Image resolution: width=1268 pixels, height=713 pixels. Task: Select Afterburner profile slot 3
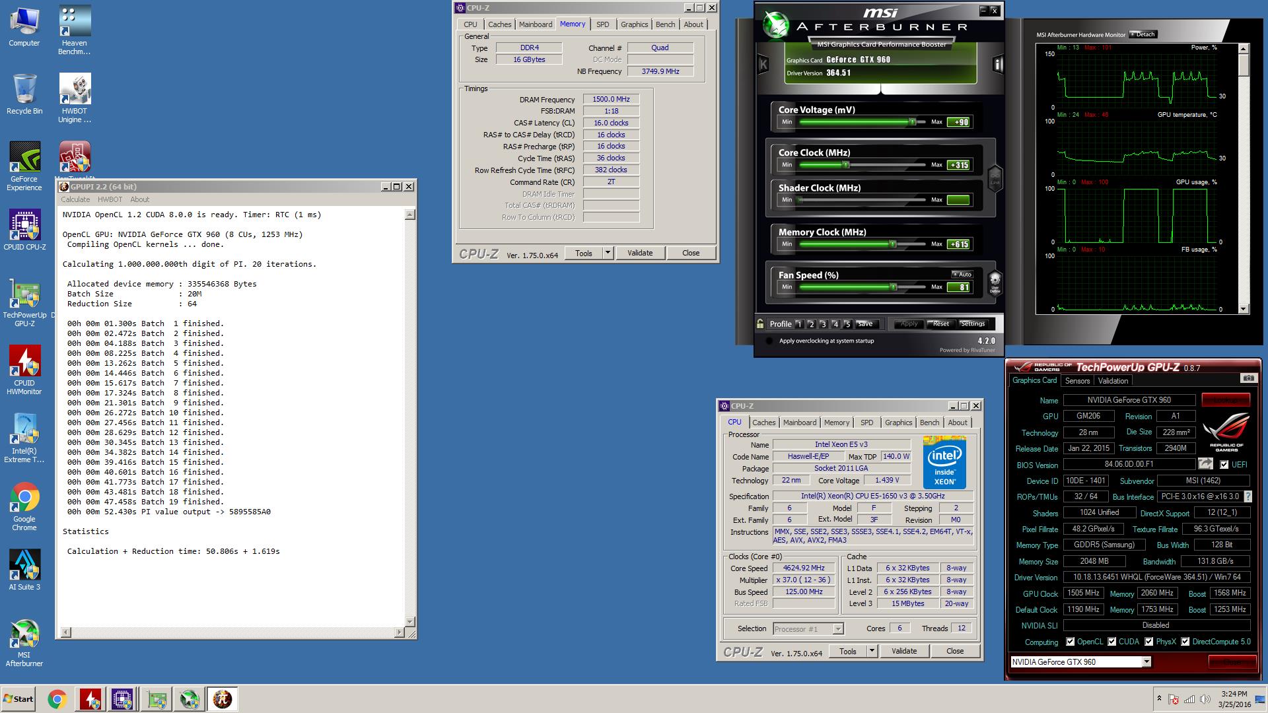click(x=823, y=324)
